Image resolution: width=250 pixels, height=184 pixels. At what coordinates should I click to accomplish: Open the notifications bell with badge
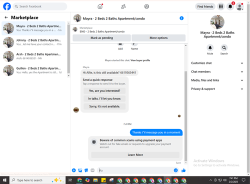(x=230, y=6)
